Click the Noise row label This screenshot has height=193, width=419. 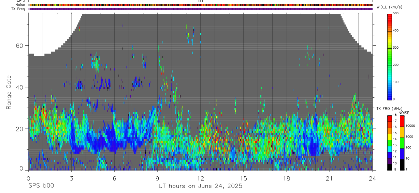(20, 5)
